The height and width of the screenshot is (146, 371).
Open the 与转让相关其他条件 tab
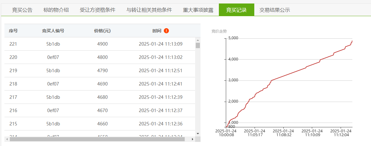149,10
